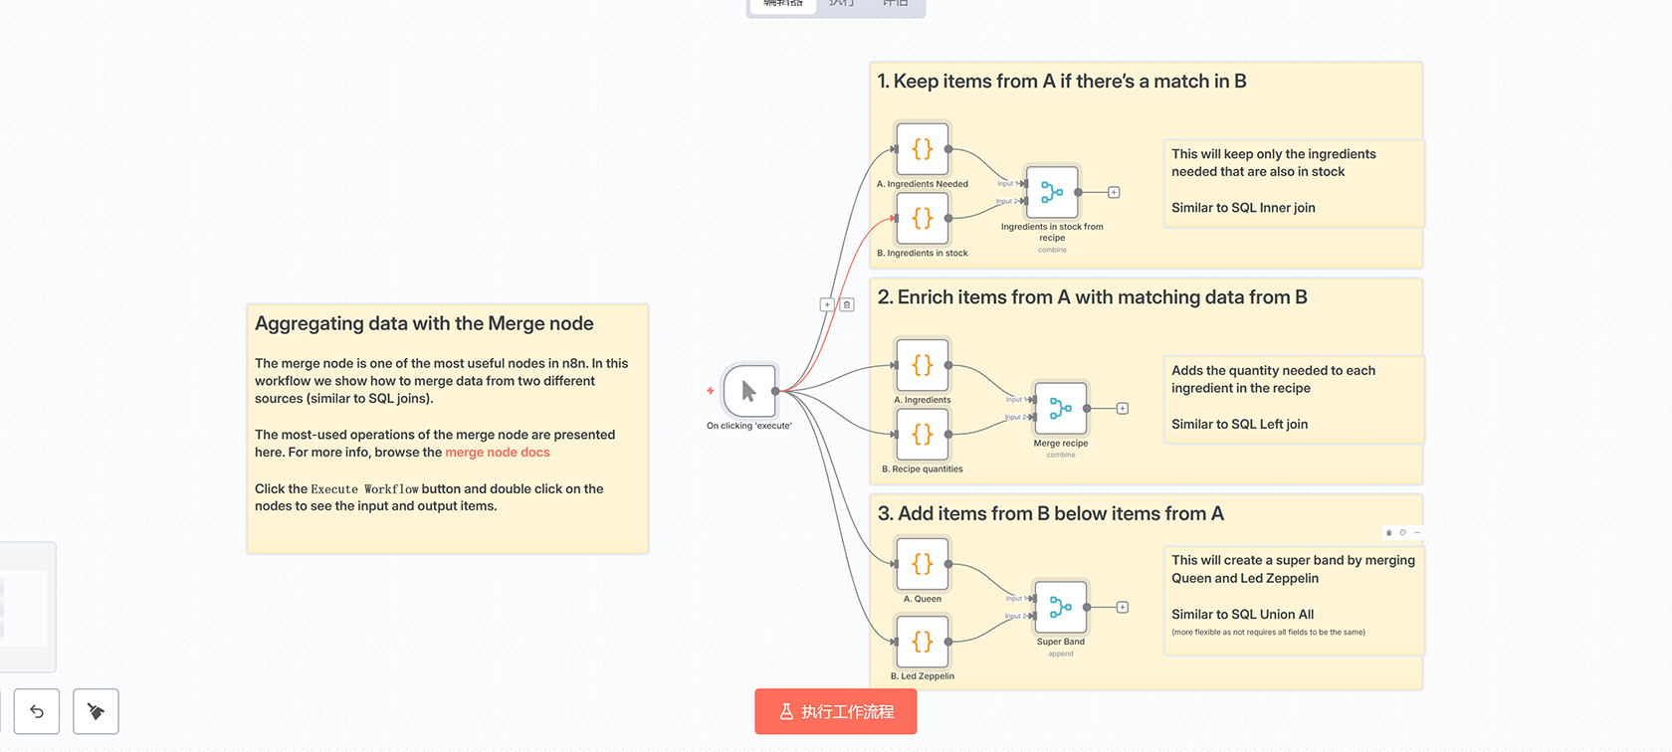
Task: Select the 'A. Queen' code node
Action: (x=922, y=564)
